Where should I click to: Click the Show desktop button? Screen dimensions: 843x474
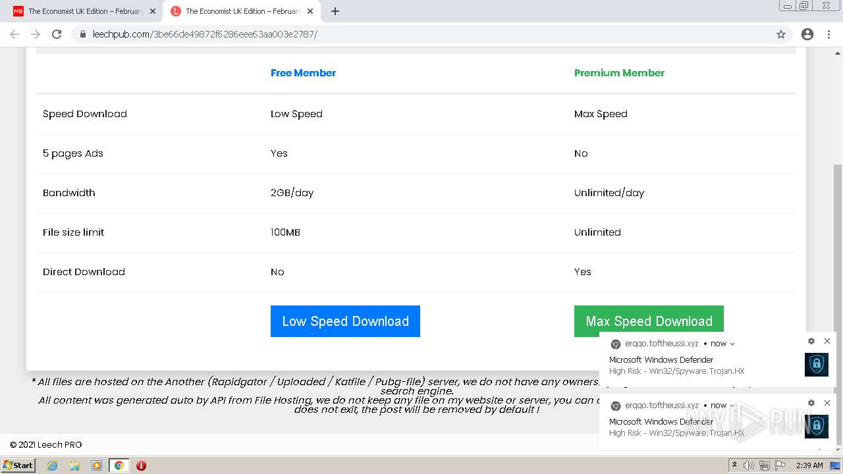pyautogui.click(x=836, y=465)
